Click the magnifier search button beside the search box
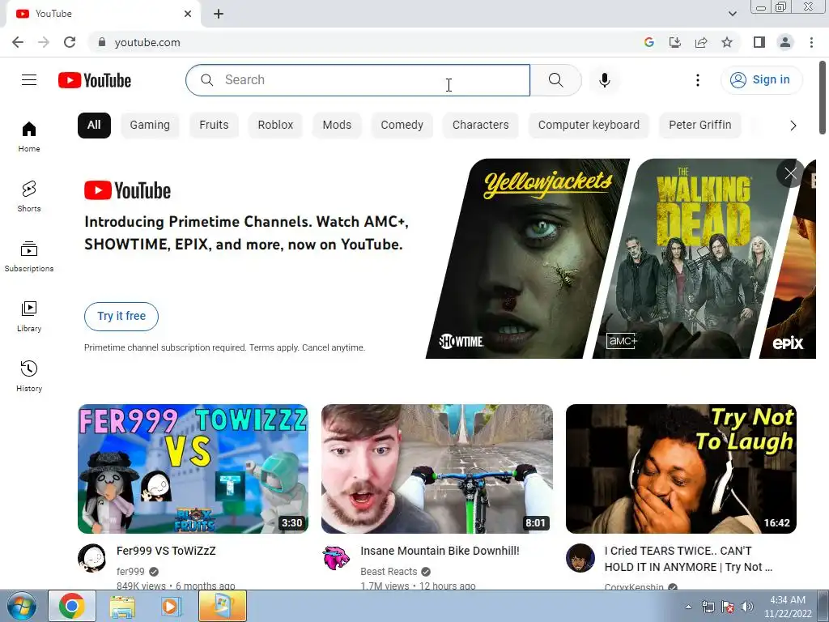This screenshot has width=829, height=622. tap(555, 80)
